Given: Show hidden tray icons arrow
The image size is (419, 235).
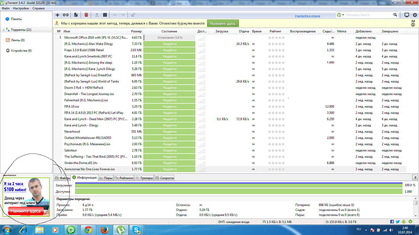Looking at the screenshot, I should click(x=366, y=230).
